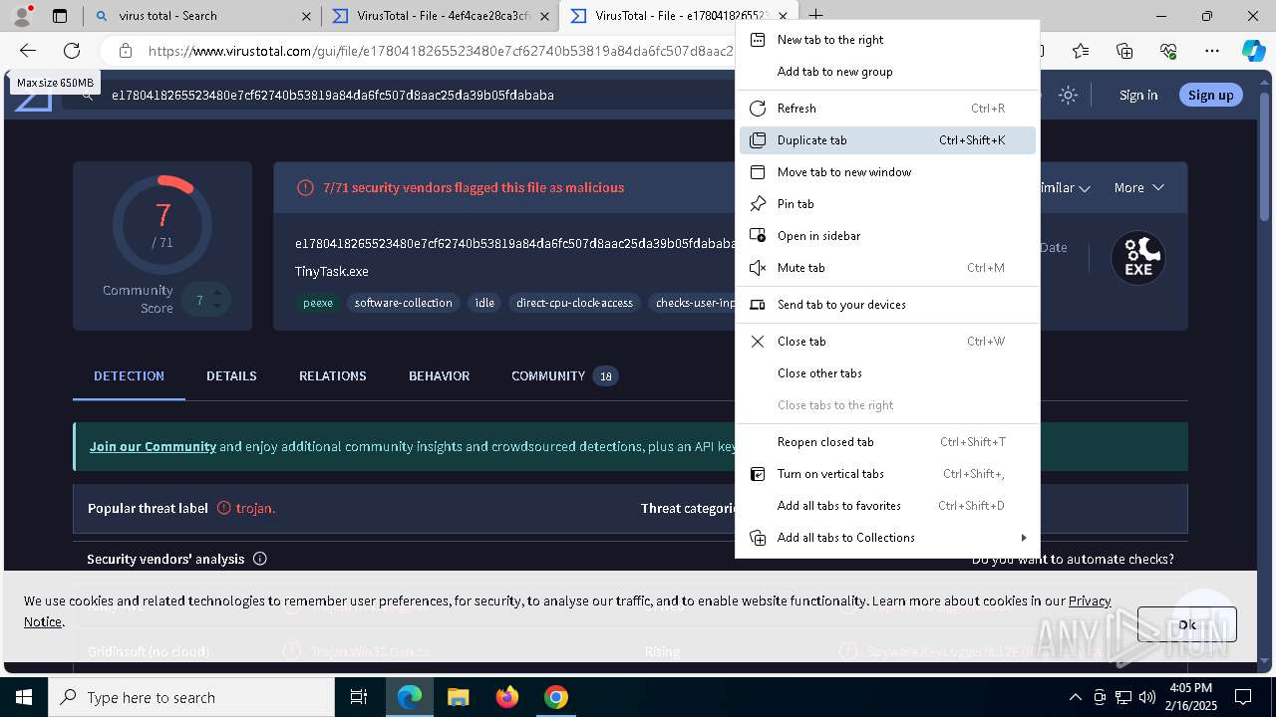
Task: Click Add all tabs to favorites
Action: click(887, 506)
